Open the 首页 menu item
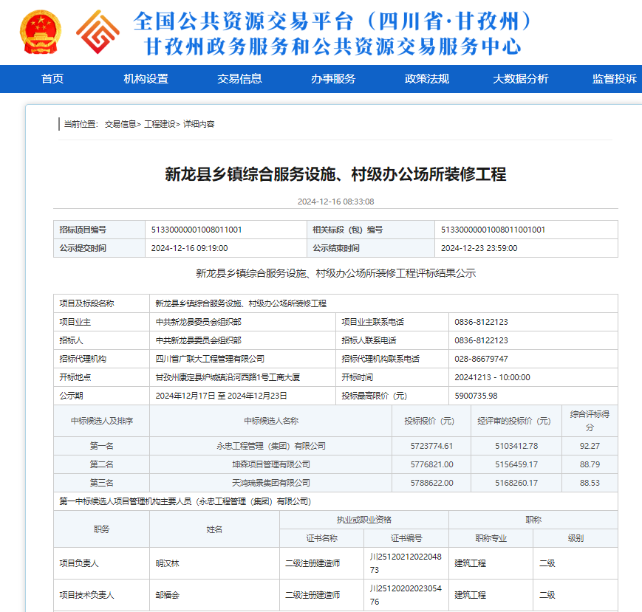The image size is (642, 612). [x=52, y=79]
